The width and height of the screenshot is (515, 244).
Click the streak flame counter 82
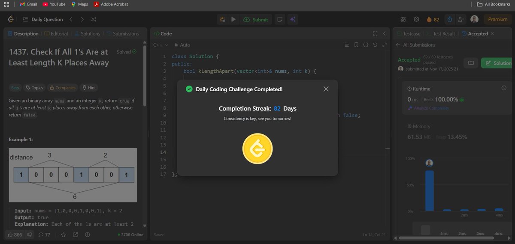433,19
